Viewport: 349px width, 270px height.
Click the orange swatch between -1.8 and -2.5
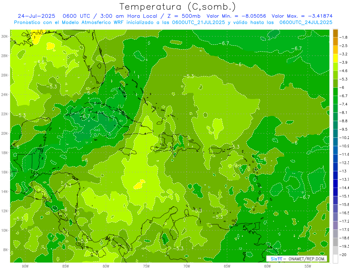click(335, 42)
